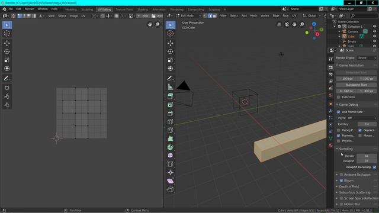This screenshot has height=213, width=379.
Task: Open the Material properties tab icon
Action: click(330, 145)
